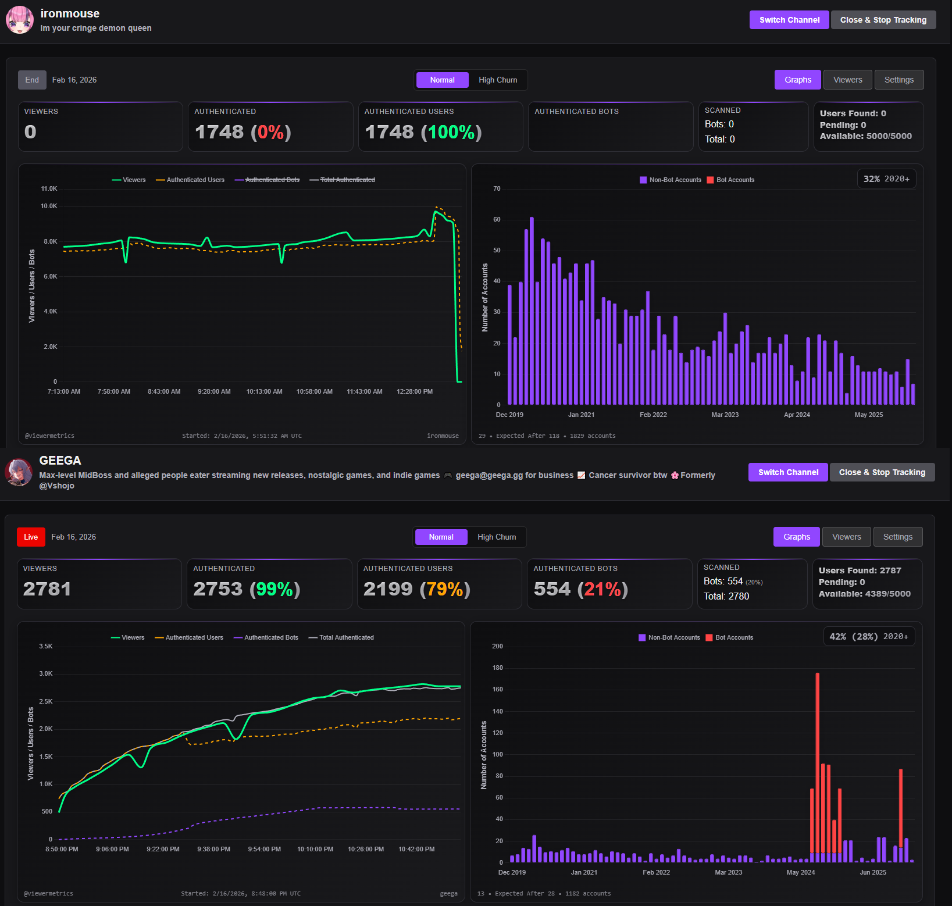The image size is (952, 906).
Task: Click Users Found: 2787 in GEEGA panel
Action: coord(860,570)
